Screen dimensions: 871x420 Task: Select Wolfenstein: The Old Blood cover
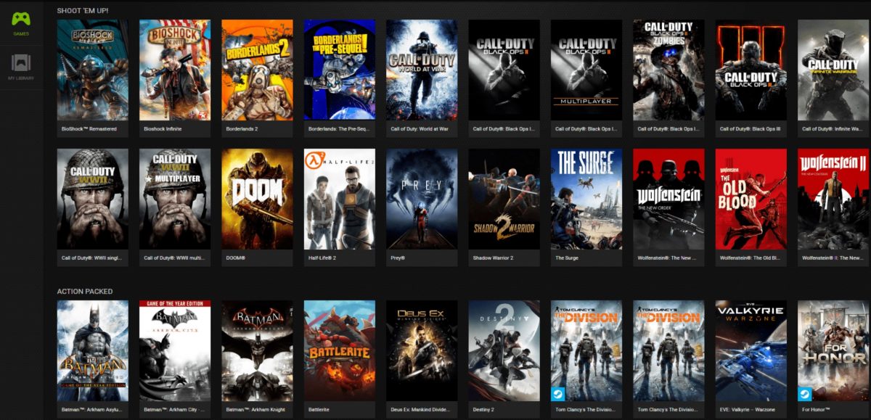751,199
